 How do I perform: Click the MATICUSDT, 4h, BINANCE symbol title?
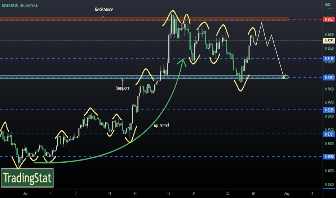click(x=20, y=5)
